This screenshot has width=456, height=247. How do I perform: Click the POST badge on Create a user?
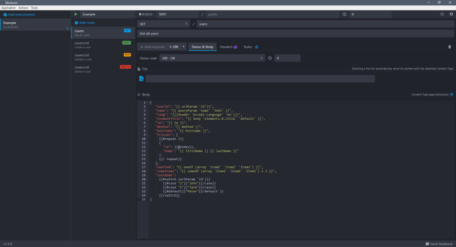tap(127, 43)
